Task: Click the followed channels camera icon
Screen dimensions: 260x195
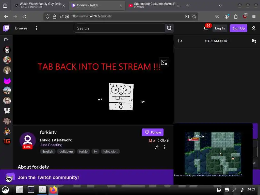Action: click(x=6, y=40)
